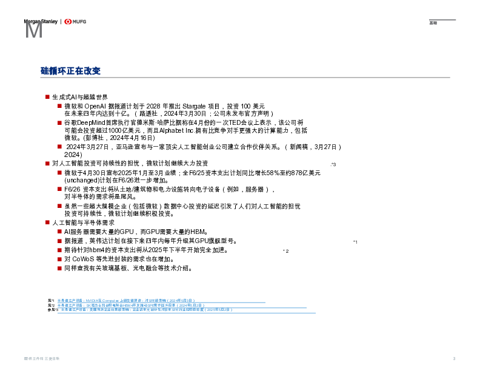
Task: Click the page number 3 in footer
Action: click(x=455, y=358)
